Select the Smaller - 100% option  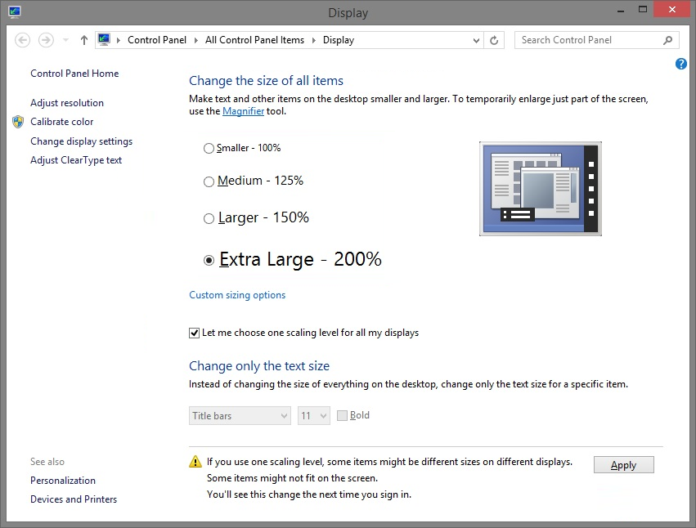point(209,149)
